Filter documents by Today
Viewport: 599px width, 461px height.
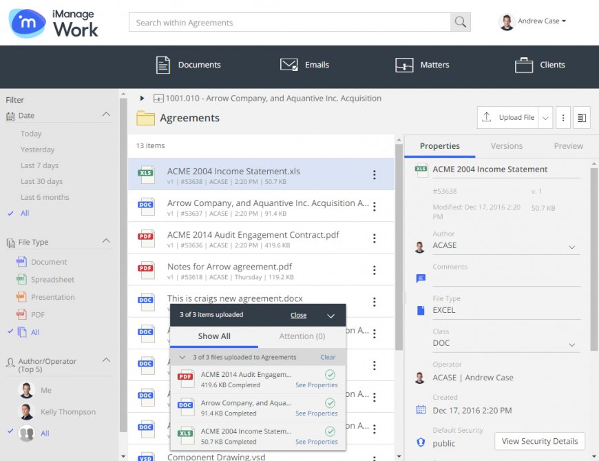[x=31, y=134]
